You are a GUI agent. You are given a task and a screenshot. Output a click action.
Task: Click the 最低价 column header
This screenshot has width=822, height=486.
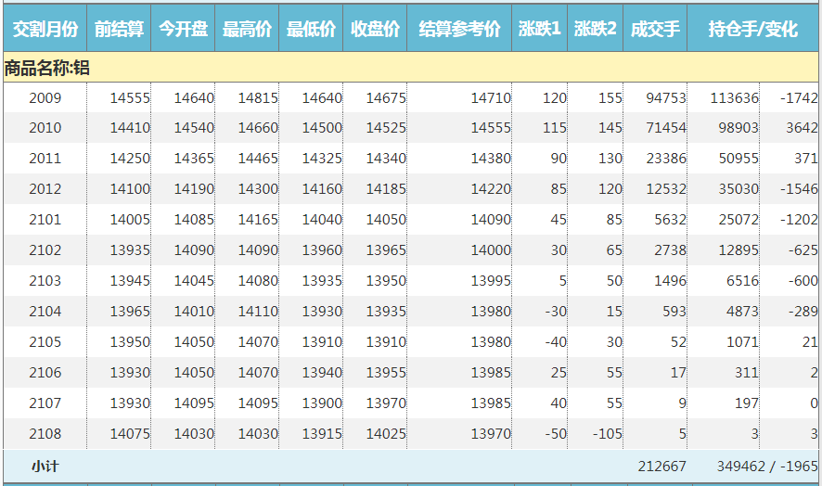pyautogui.click(x=311, y=30)
